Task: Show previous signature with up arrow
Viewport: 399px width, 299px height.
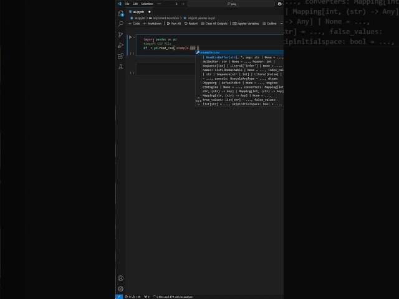Action: click(x=198, y=98)
